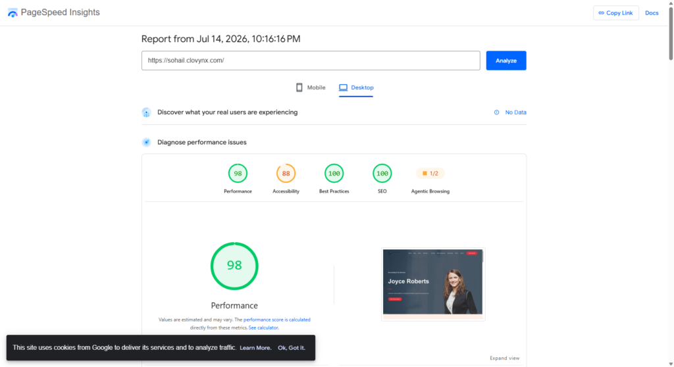Click the Best Practices label
Image resolution: width=674 pixels, height=367 pixels.
pos(334,191)
